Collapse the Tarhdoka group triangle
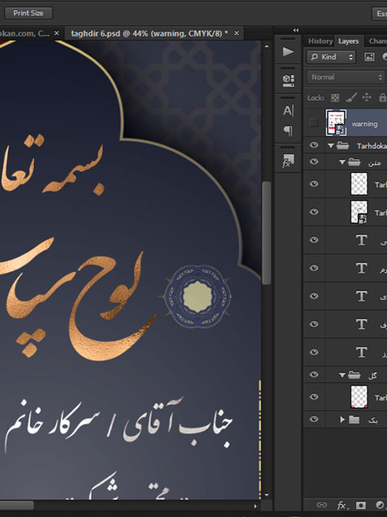 click(331, 145)
